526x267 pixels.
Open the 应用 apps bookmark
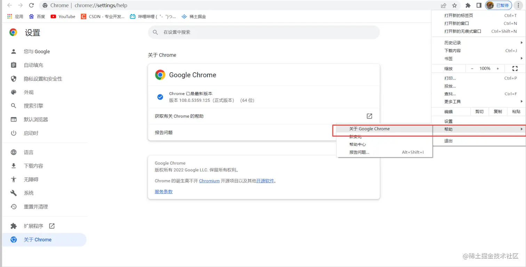pyautogui.click(x=15, y=16)
